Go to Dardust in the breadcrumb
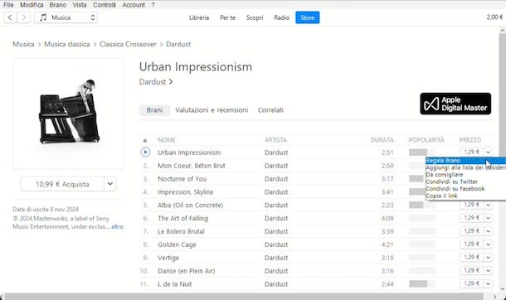This screenshot has width=506, height=300. (x=178, y=44)
